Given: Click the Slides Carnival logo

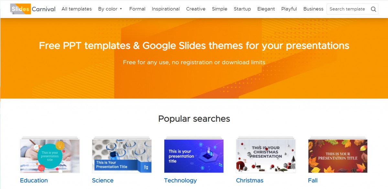Looking at the screenshot, I should click(33, 9).
